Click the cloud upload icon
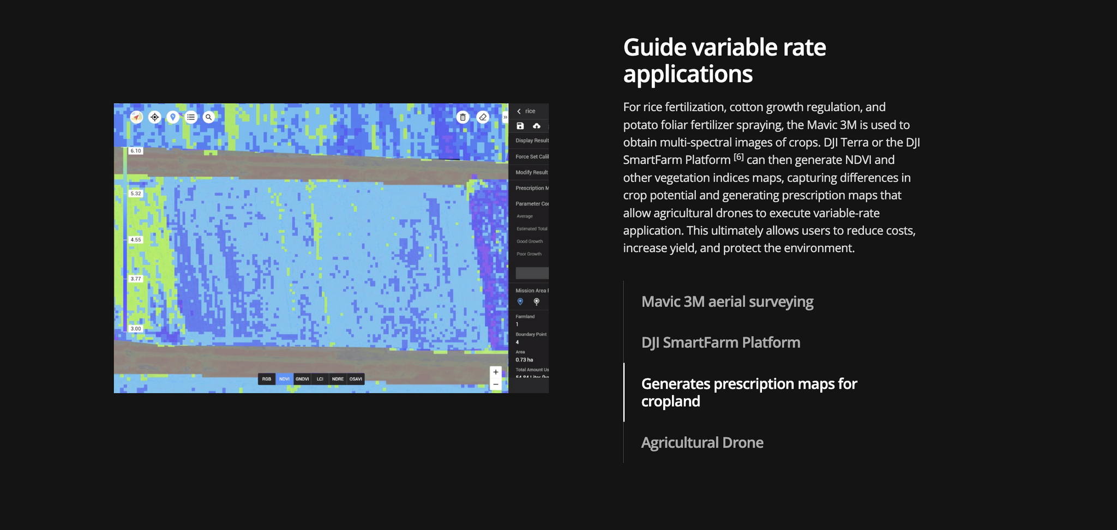The image size is (1117, 530). click(537, 126)
